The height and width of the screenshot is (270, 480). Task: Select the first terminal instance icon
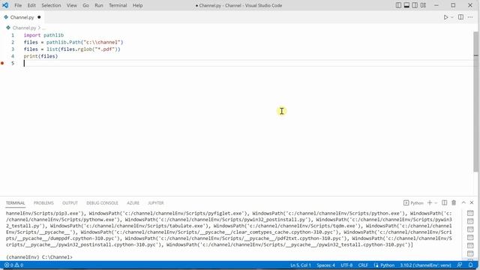(470, 213)
